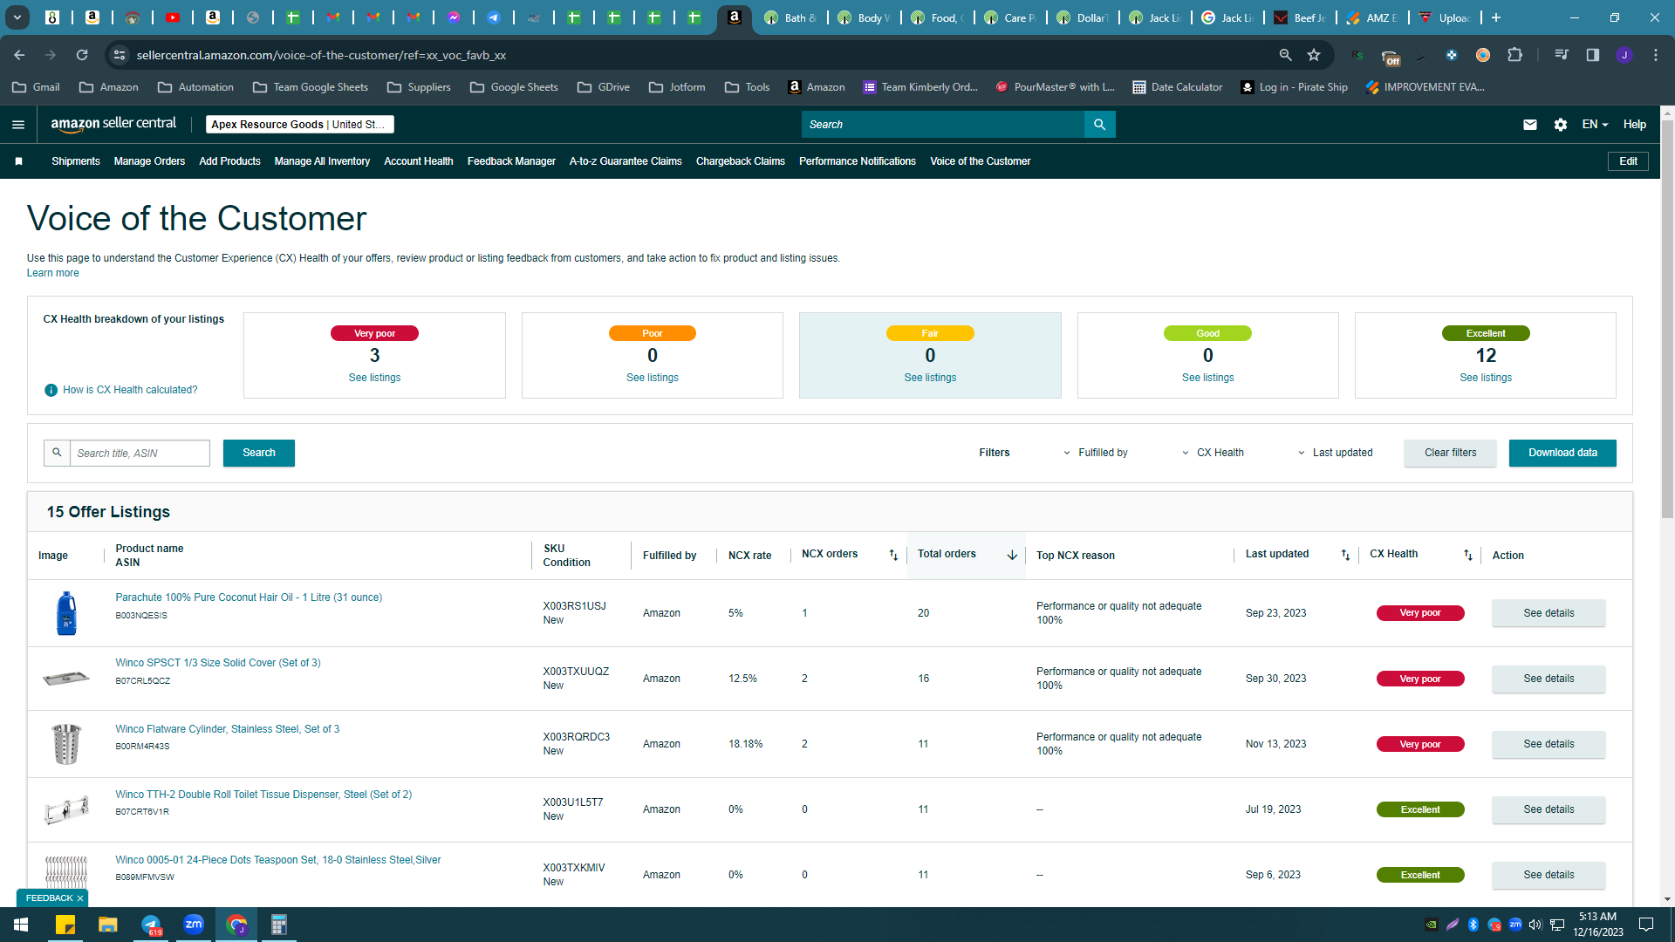Open Calculator from the taskbar
The width and height of the screenshot is (1675, 942).
(x=279, y=925)
